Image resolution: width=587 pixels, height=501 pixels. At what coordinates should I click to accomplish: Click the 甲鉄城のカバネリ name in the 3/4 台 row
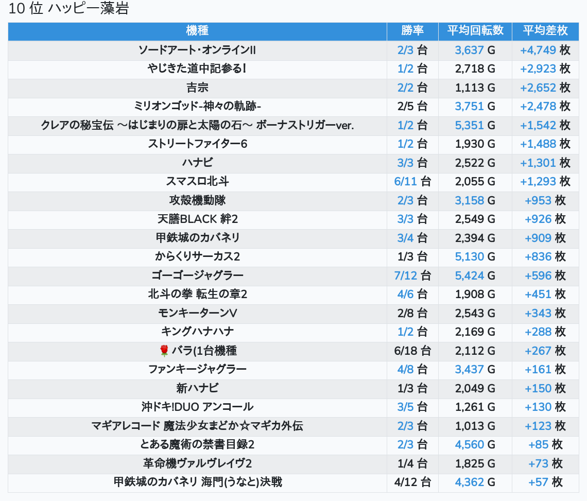click(197, 238)
